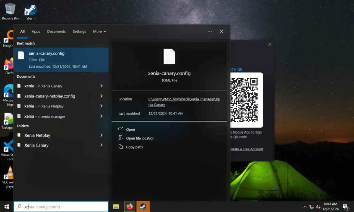This screenshot has width=354, height=212.
Task: Open the Notepad++ desktop shortcut
Action: pos(8,121)
